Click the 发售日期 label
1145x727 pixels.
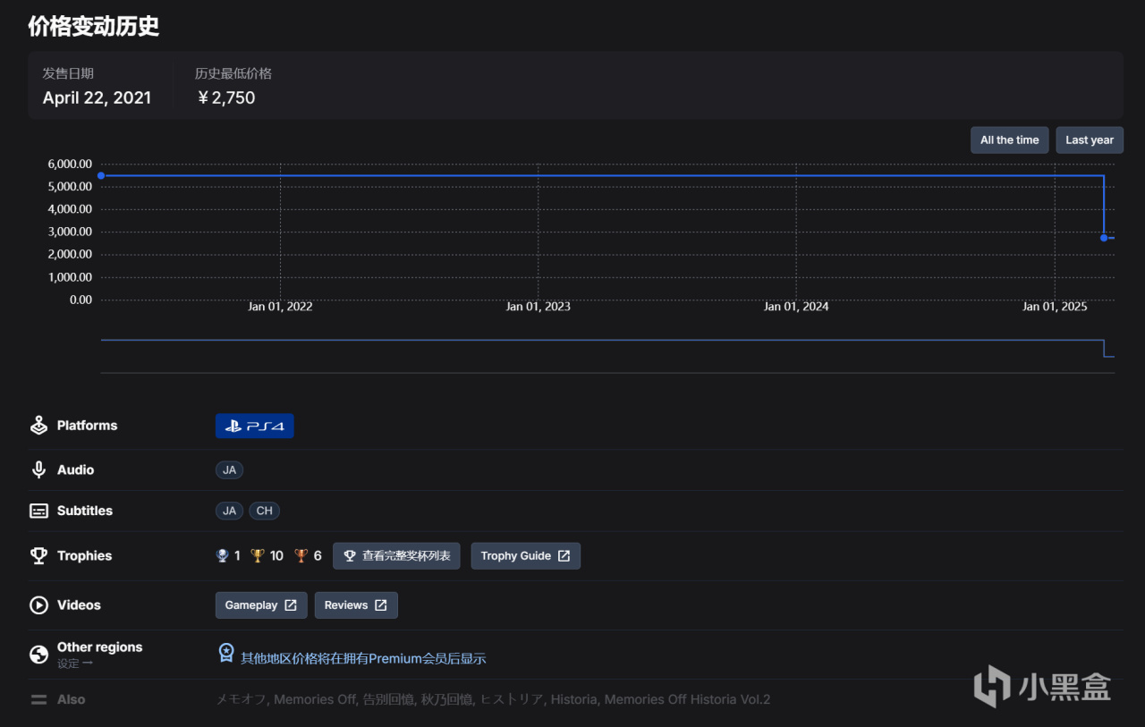[68, 73]
